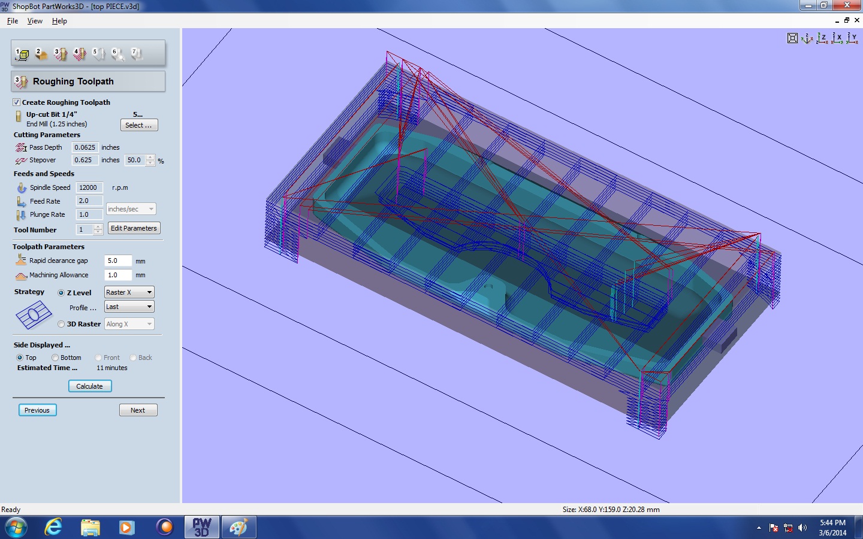Switch to isometric 3D view
863x539 pixels.
pos(807,38)
